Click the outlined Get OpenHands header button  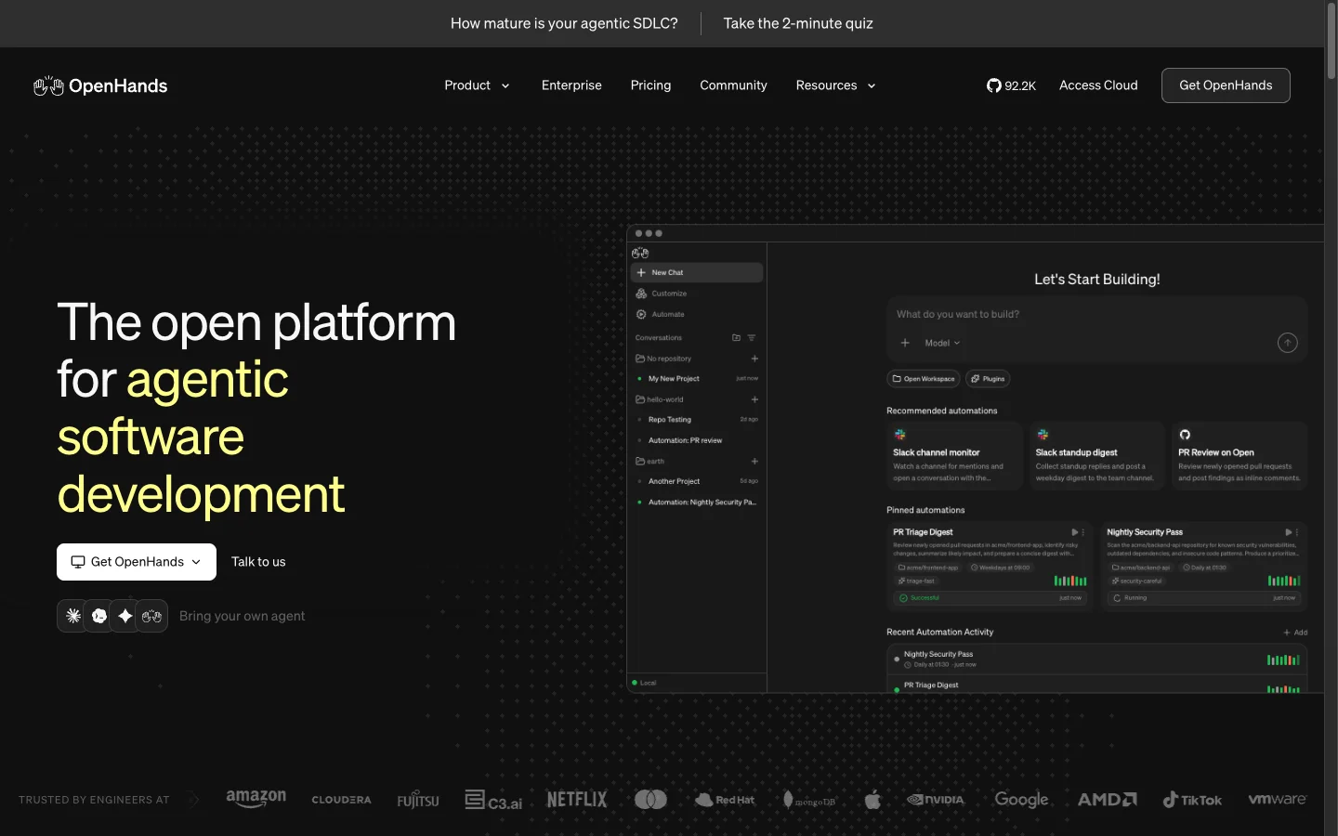pos(1226,85)
